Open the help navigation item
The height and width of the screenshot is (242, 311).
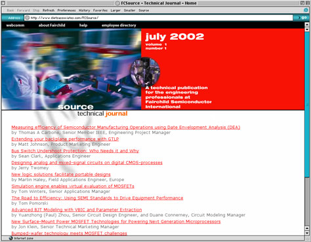pyautogui.click(x=83, y=26)
